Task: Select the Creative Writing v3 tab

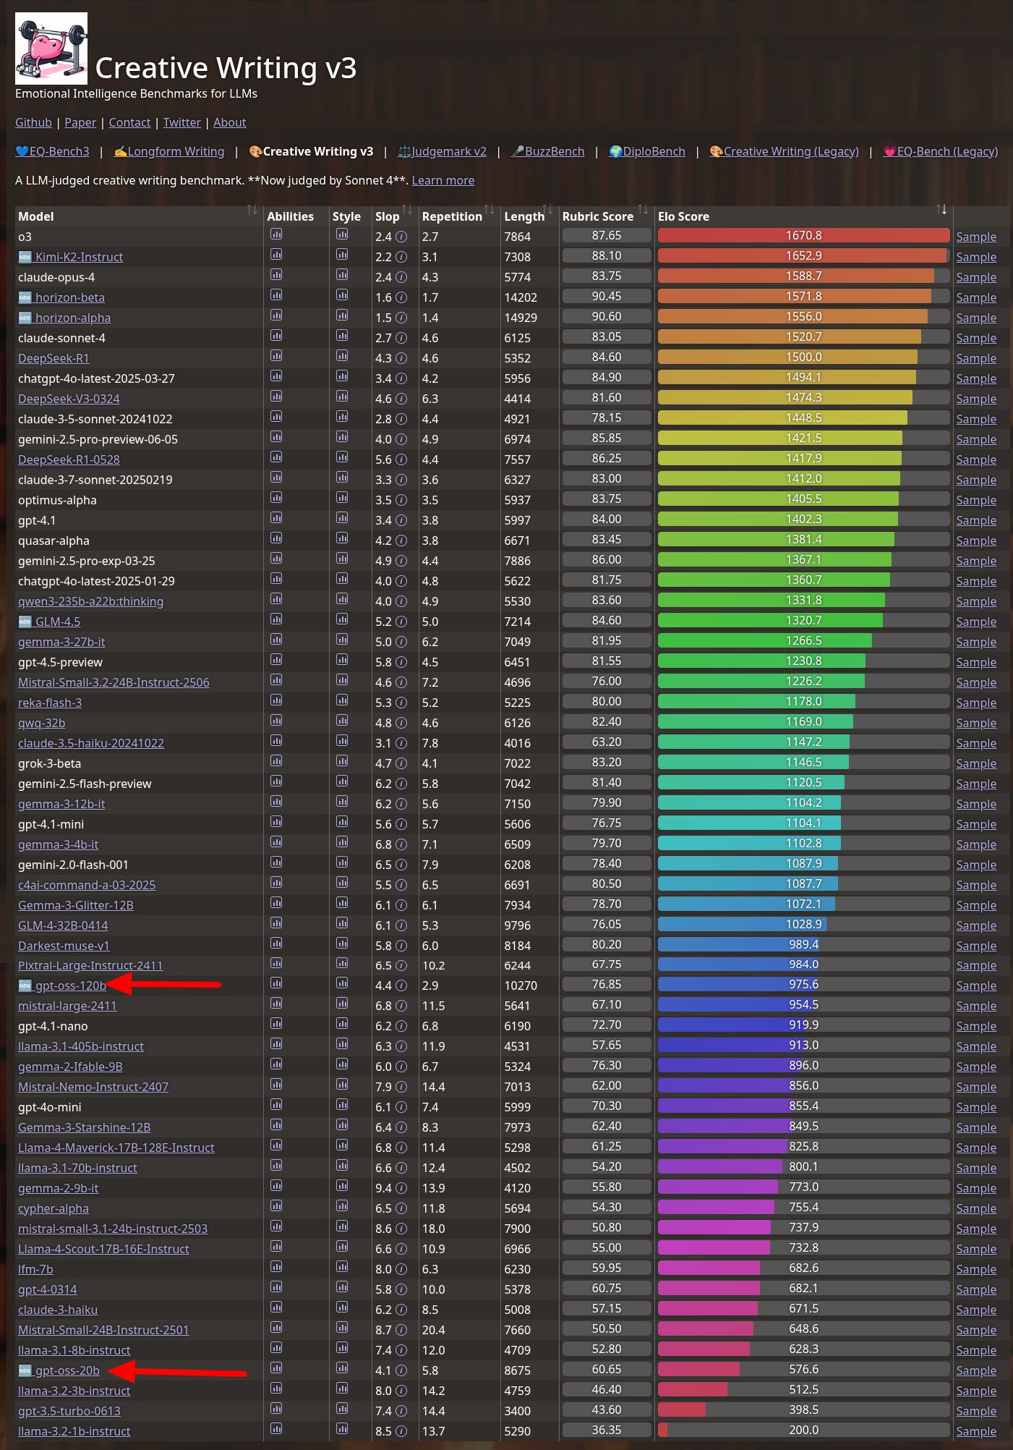Action: (x=311, y=151)
